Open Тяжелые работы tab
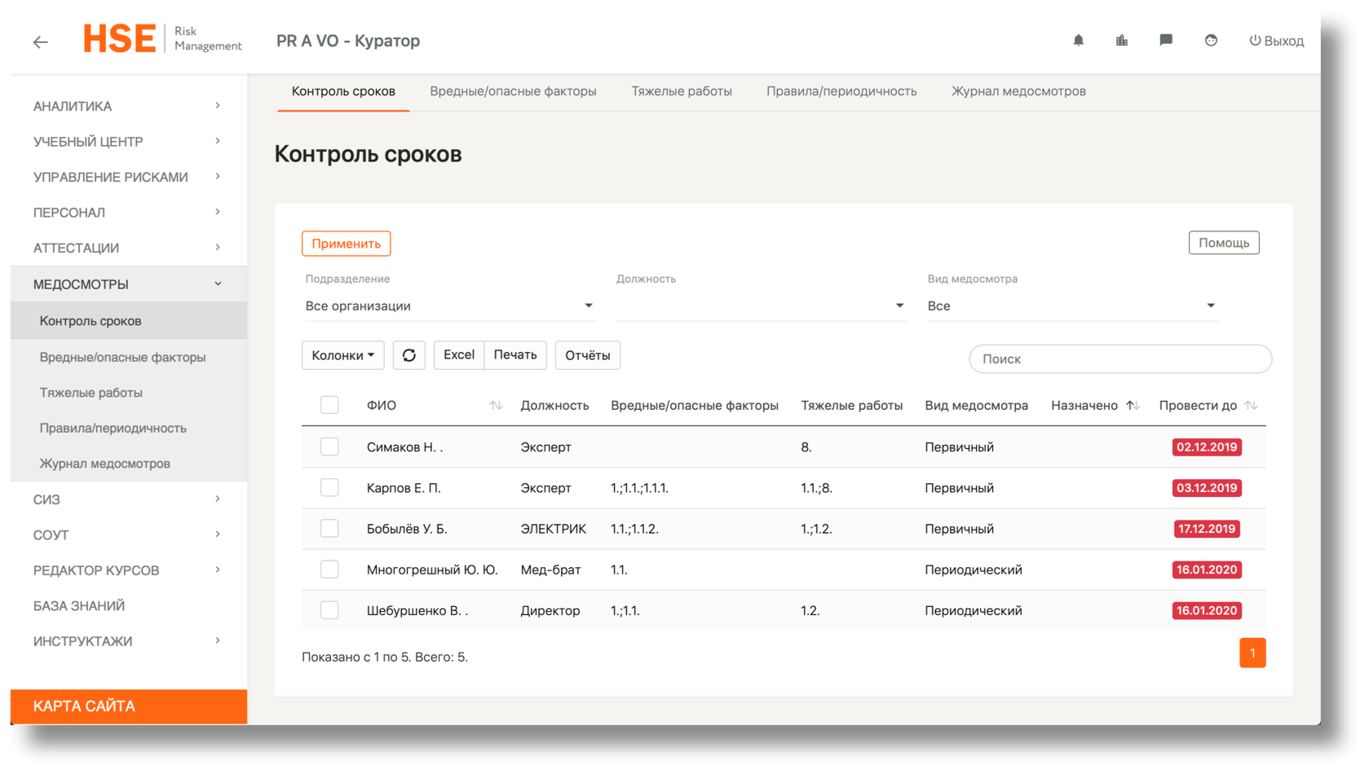This screenshot has height=770, width=1365. pos(681,91)
